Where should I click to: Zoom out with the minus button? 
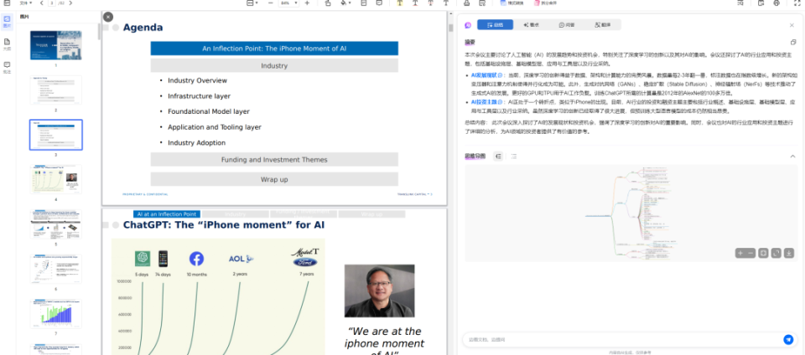click(x=271, y=3)
